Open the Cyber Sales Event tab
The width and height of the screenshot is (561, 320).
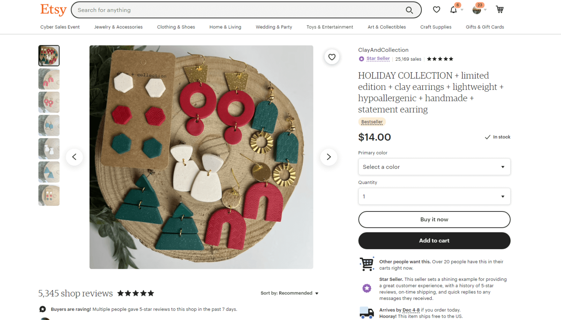[60, 27]
